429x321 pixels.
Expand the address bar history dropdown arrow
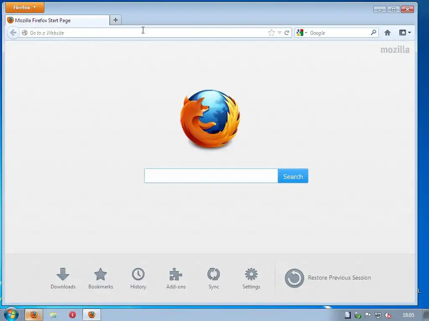279,33
